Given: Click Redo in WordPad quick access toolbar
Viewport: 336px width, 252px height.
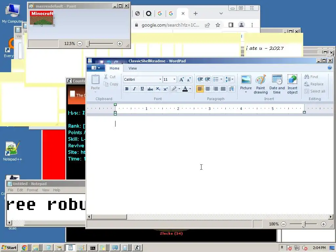Looking at the screenshot, I should coord(116,62).
